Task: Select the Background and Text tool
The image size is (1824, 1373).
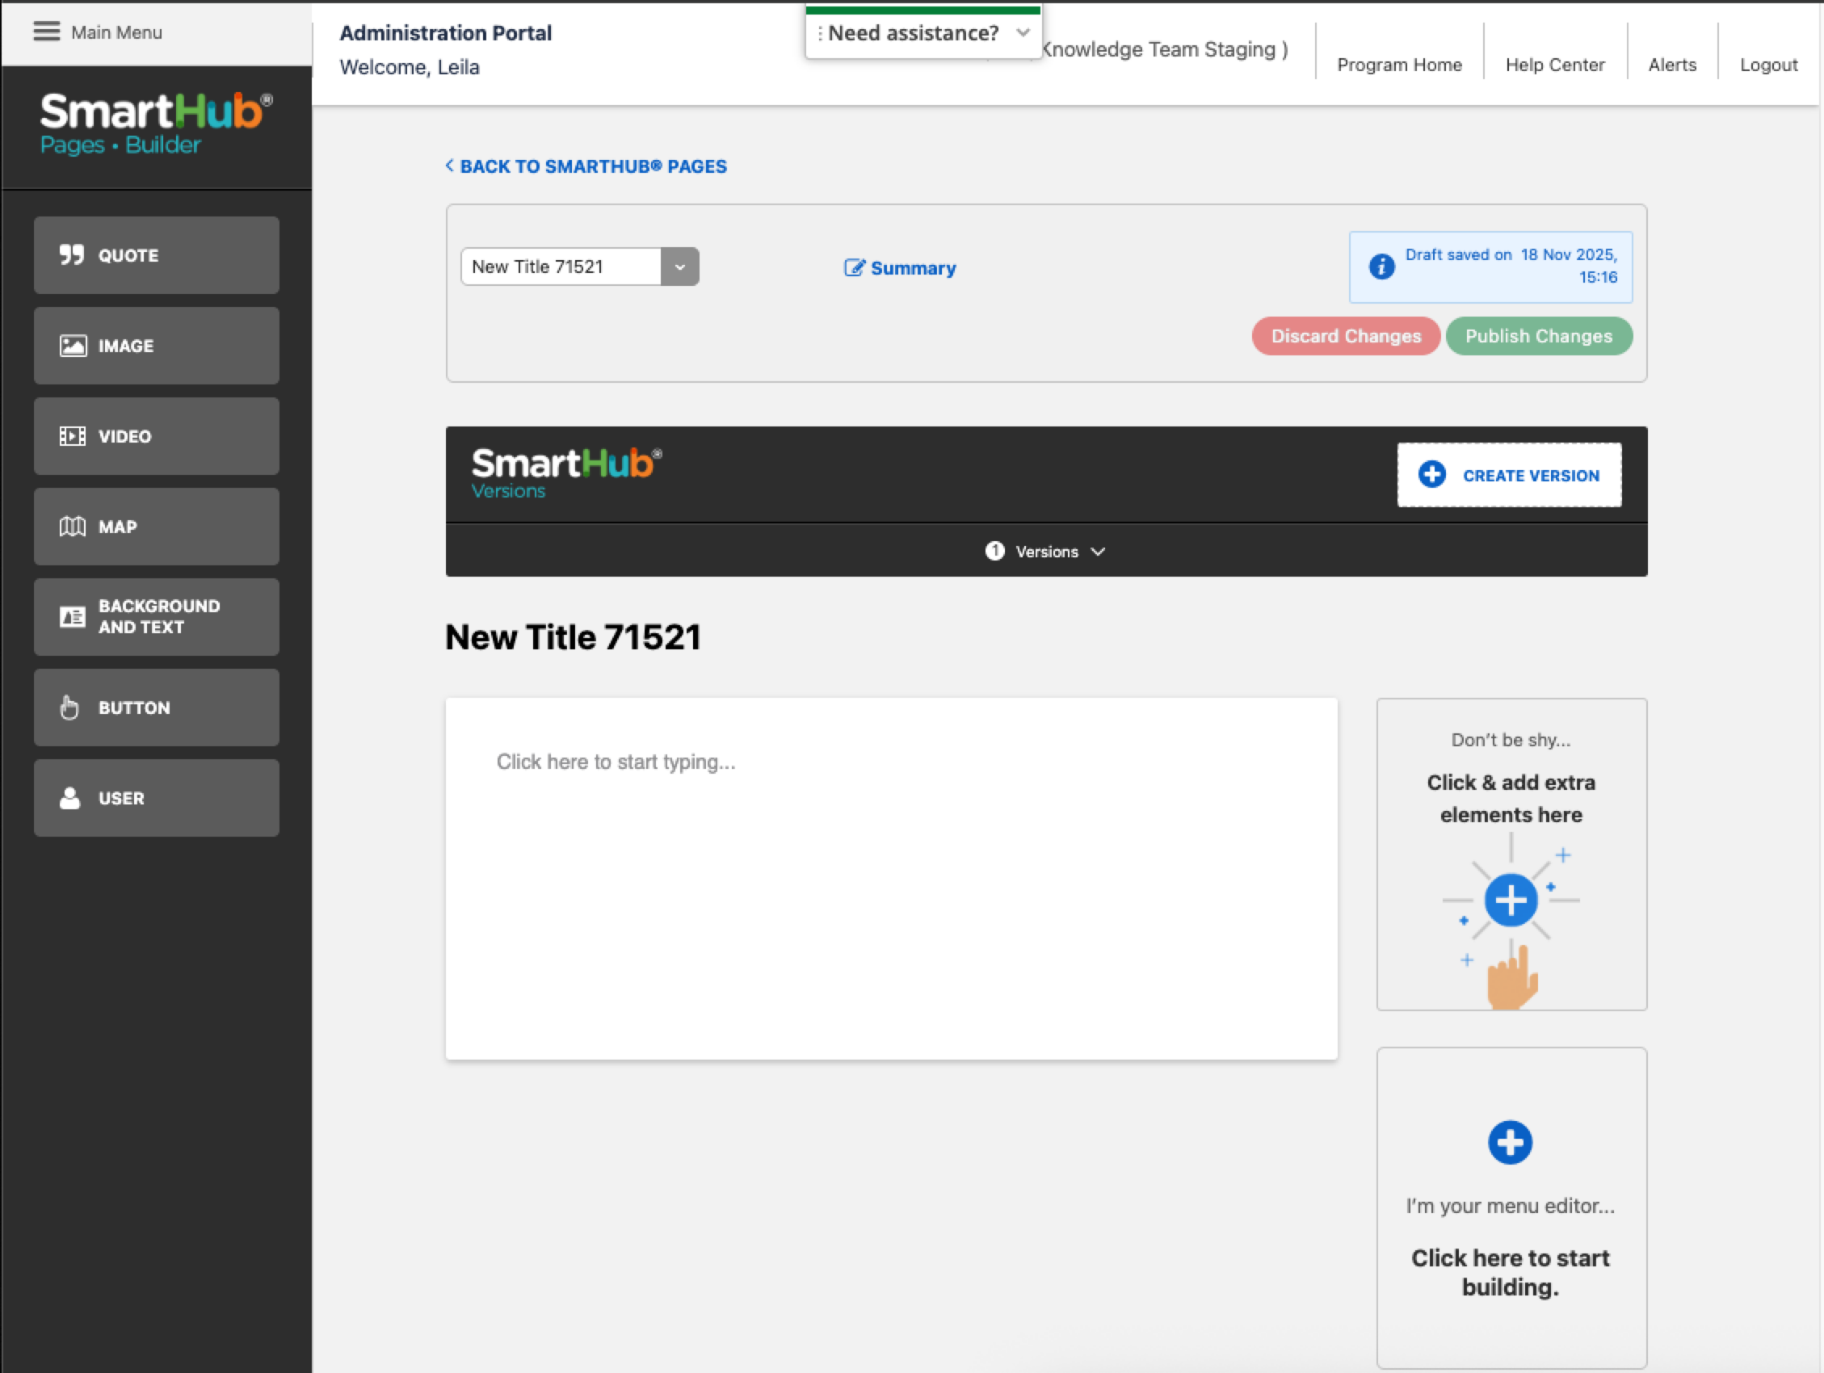Action: tap(156, 616)
